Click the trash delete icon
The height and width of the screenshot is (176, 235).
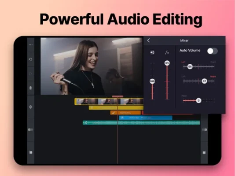click(30, 88)
